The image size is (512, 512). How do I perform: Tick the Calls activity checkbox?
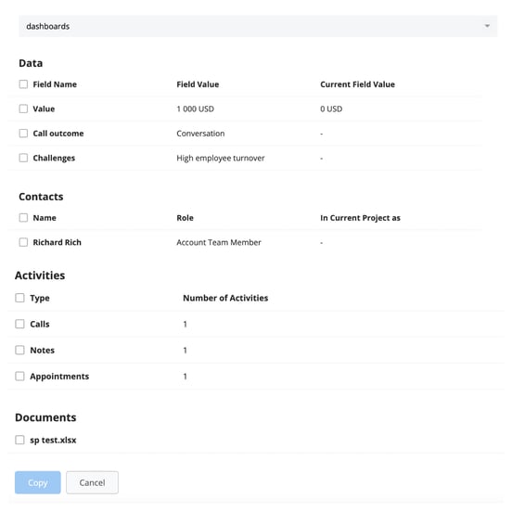click(x=19, y=324)
